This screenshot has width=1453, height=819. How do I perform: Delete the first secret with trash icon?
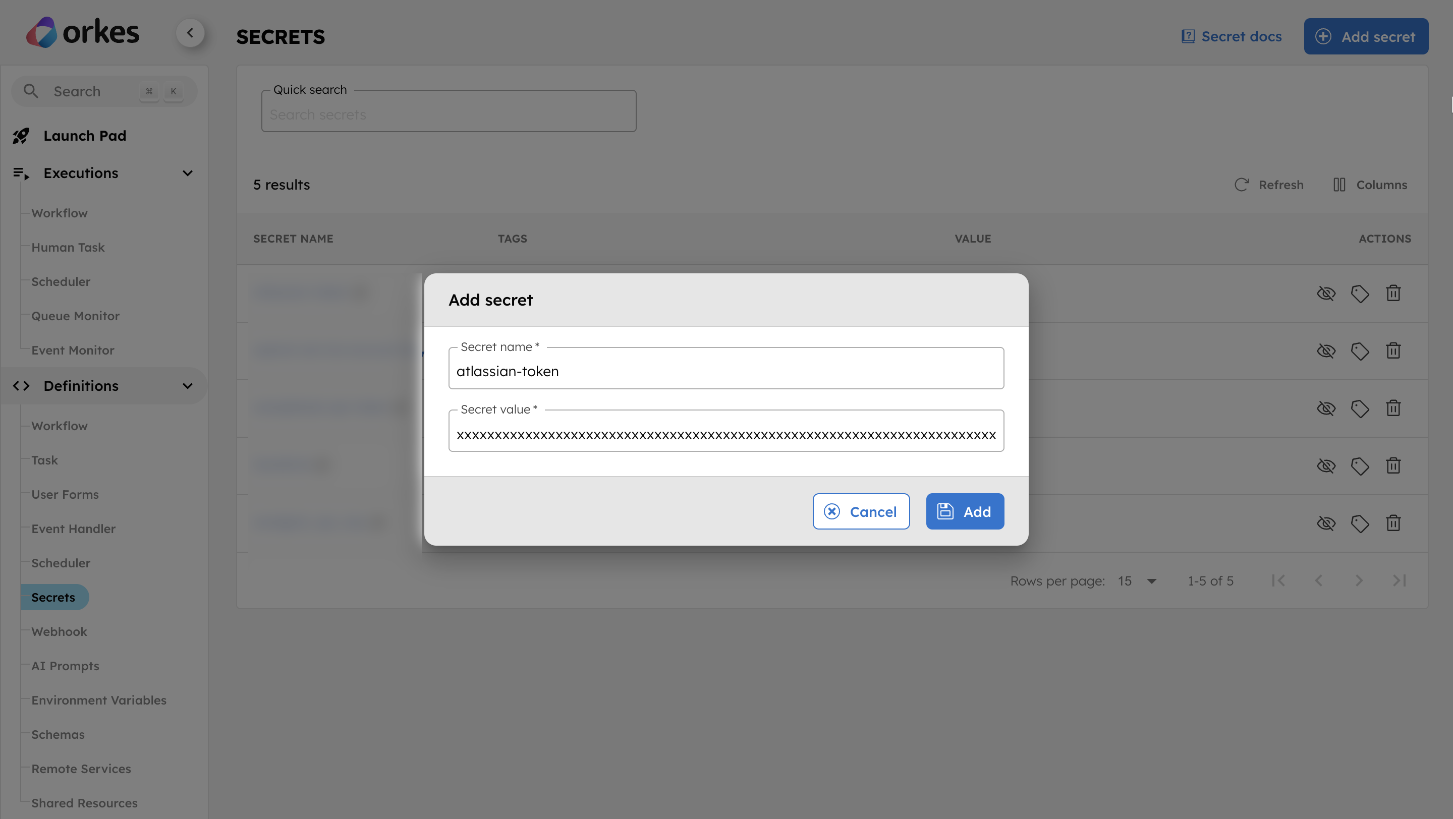pos(1393,294)
